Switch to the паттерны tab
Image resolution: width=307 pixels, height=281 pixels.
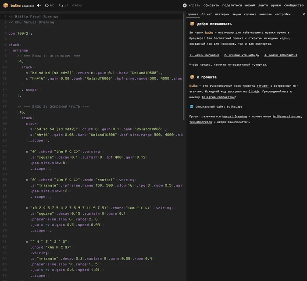(222, 14)
